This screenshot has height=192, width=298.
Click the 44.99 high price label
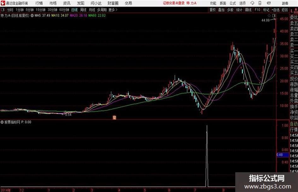[266, 20]
